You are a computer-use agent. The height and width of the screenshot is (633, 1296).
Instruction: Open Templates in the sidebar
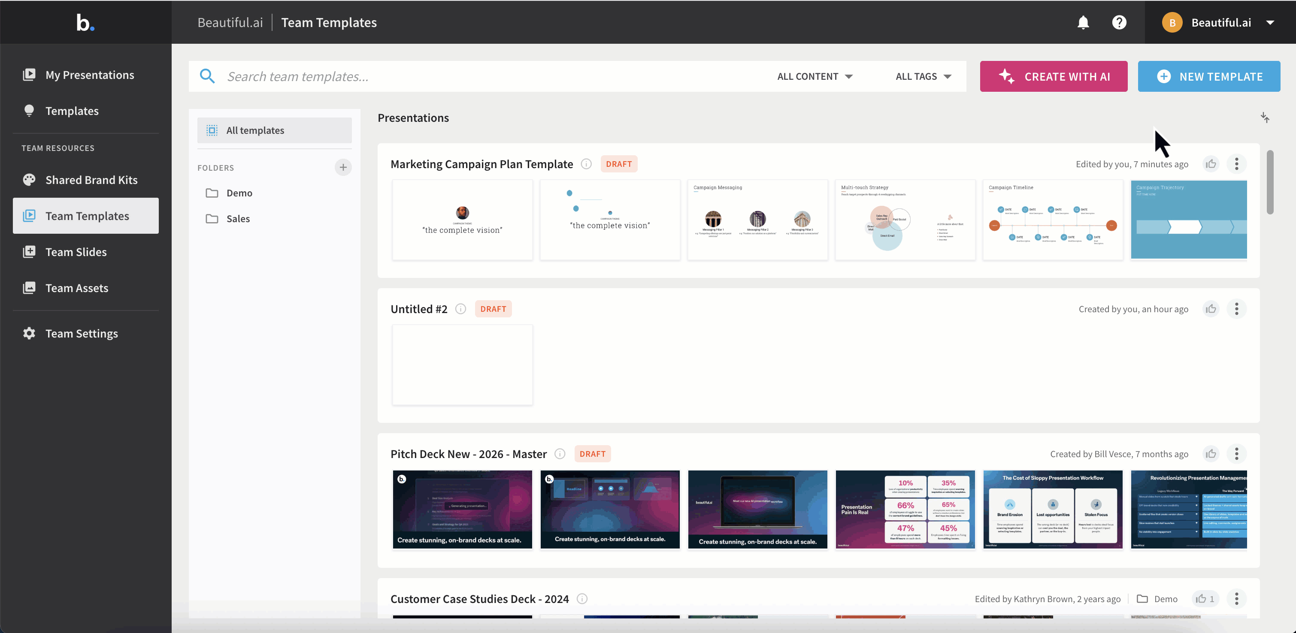[85, 111]
